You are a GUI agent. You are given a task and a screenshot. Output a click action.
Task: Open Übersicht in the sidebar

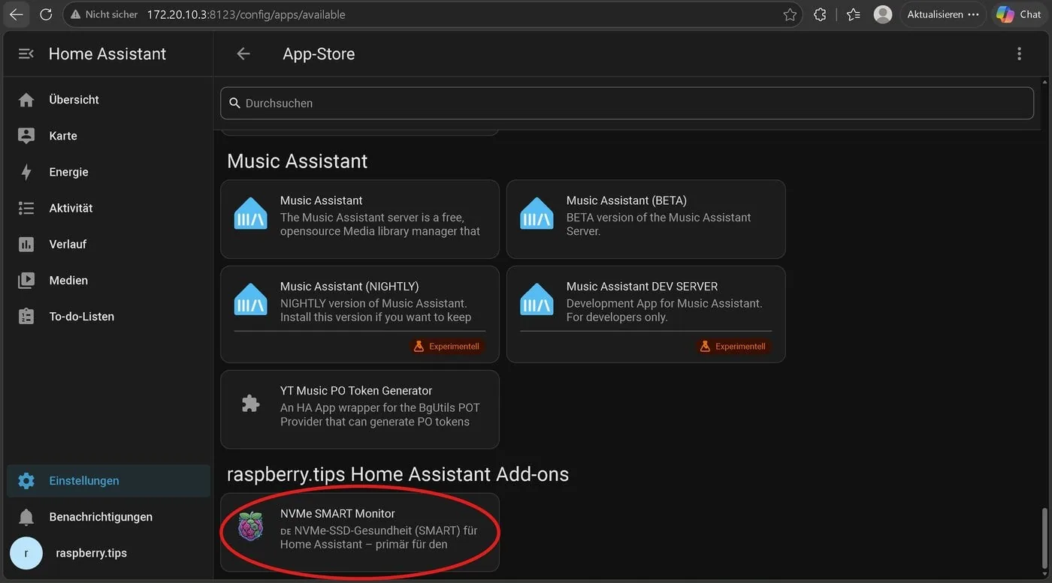[108, 100]
